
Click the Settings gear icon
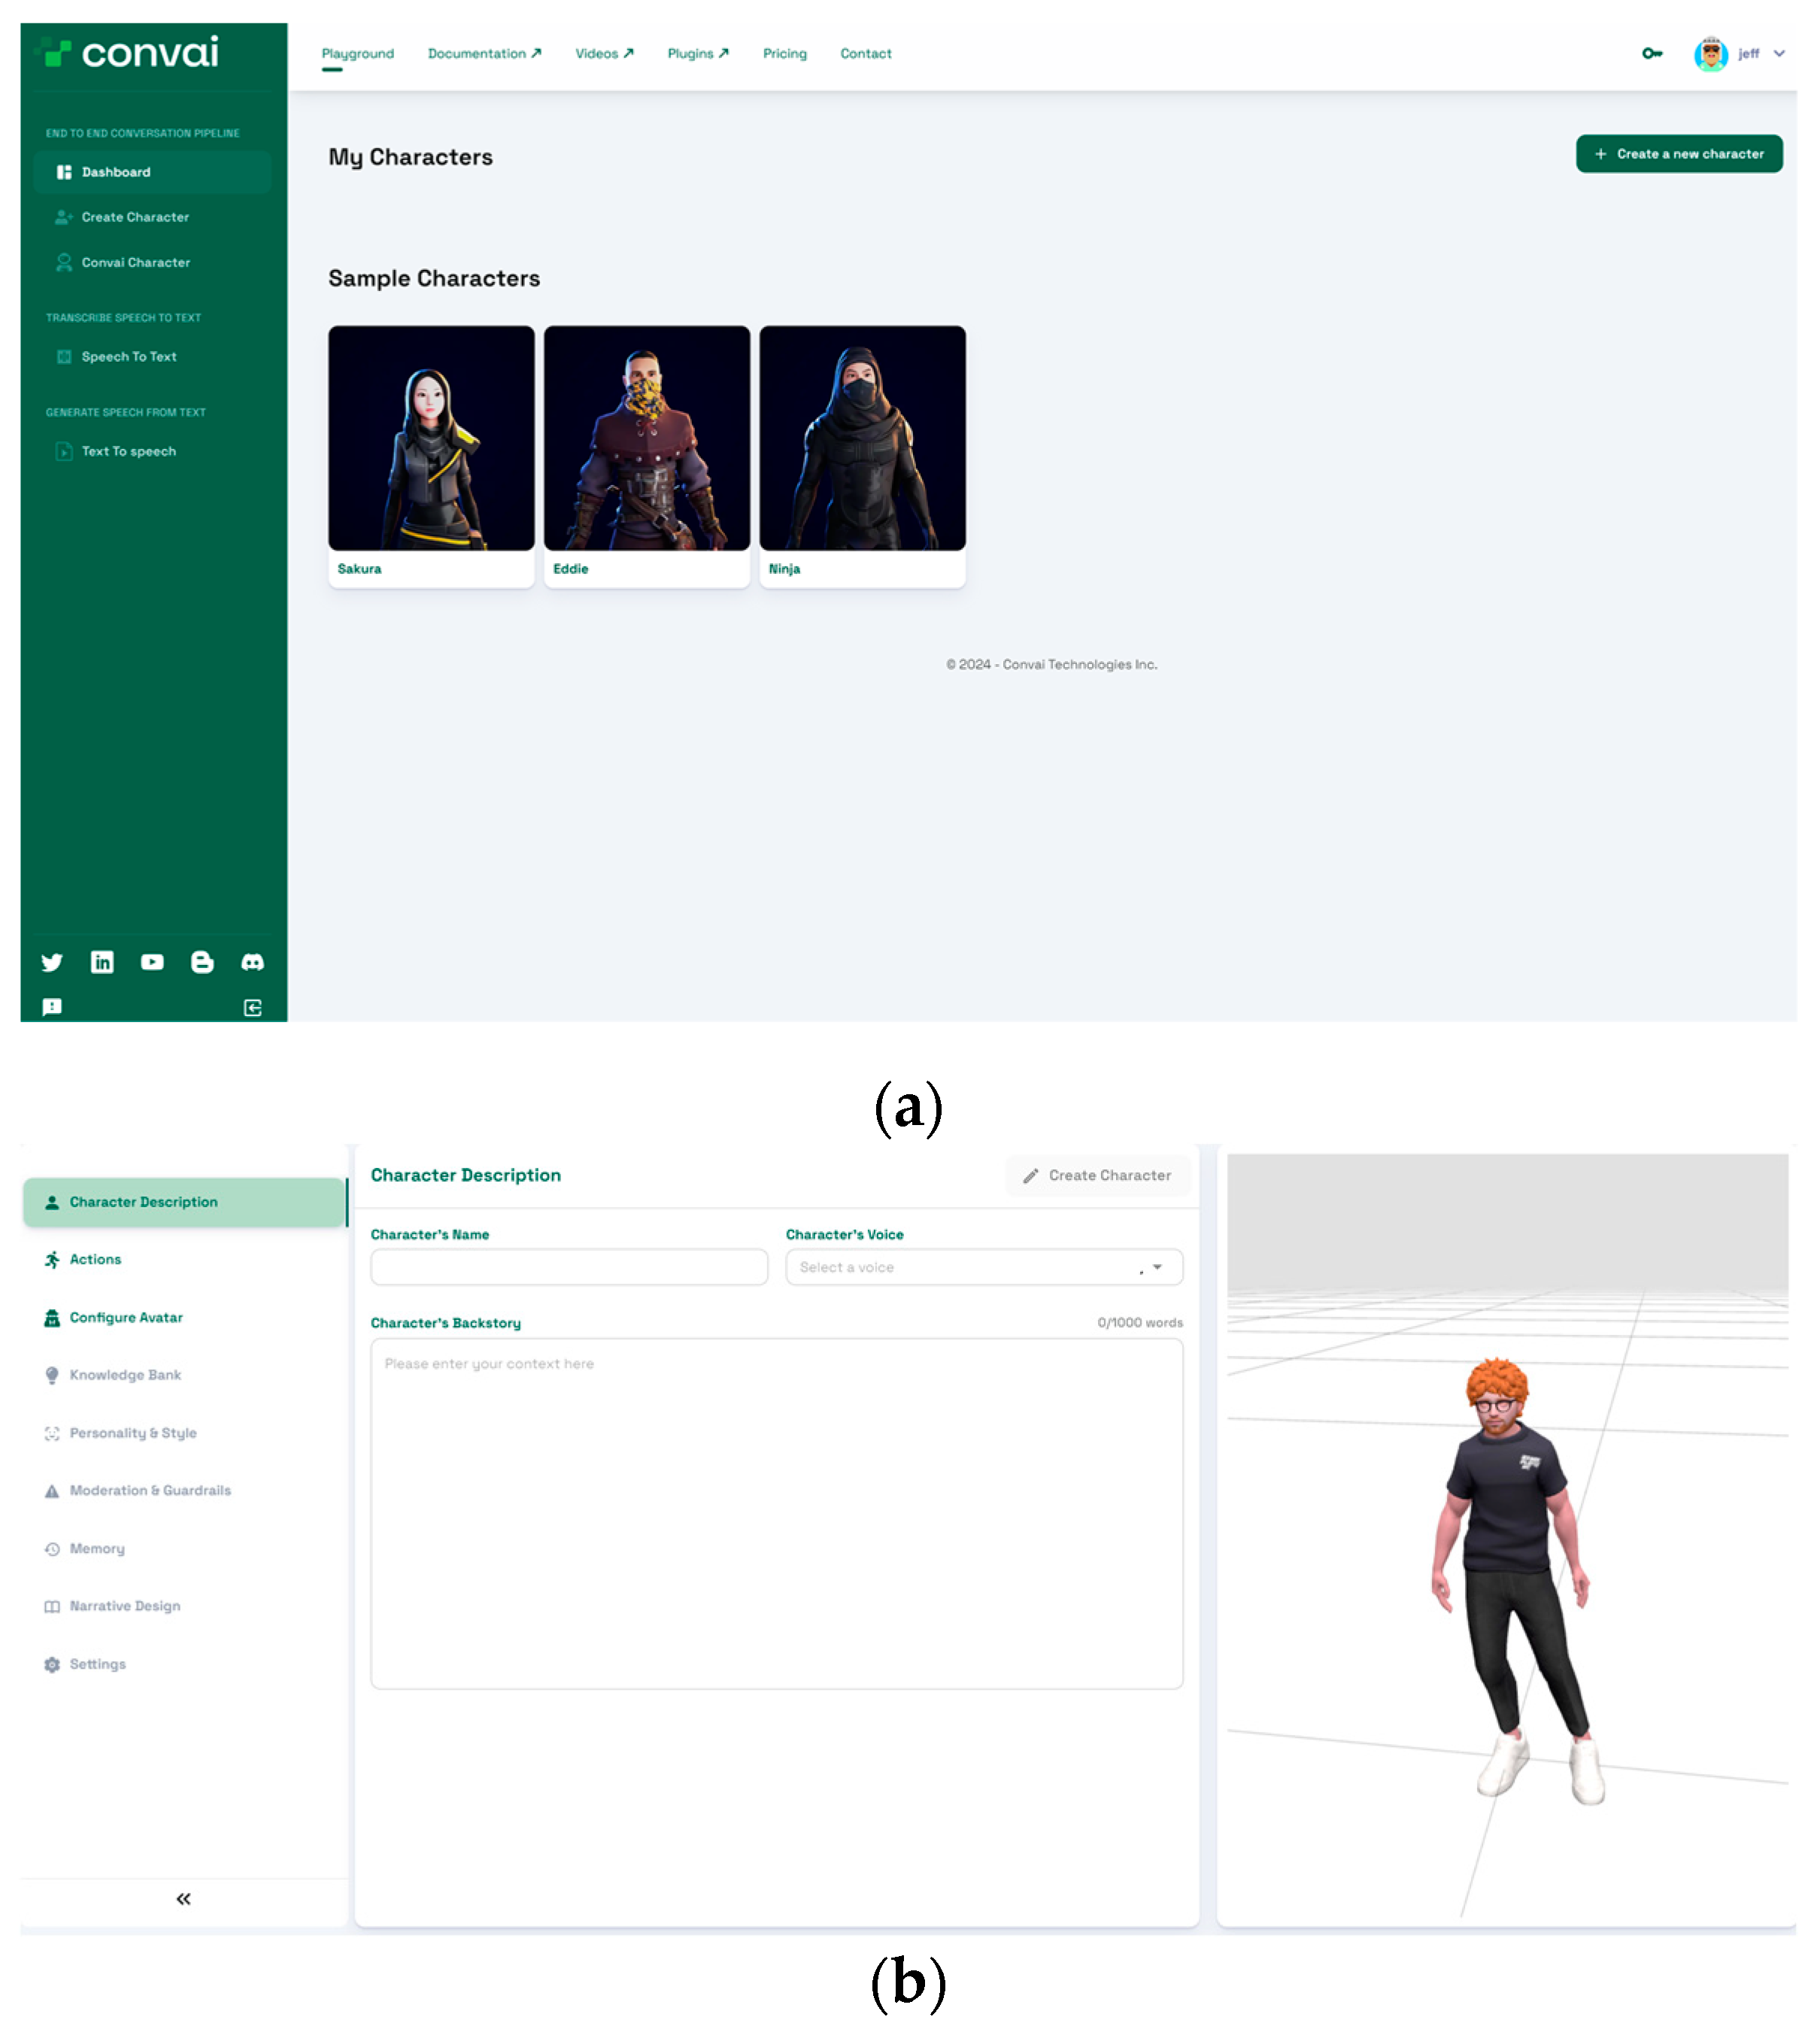point(52,1665)
